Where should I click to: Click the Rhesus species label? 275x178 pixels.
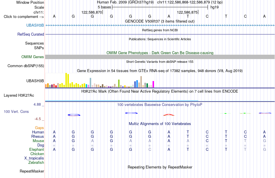(38, 136)
